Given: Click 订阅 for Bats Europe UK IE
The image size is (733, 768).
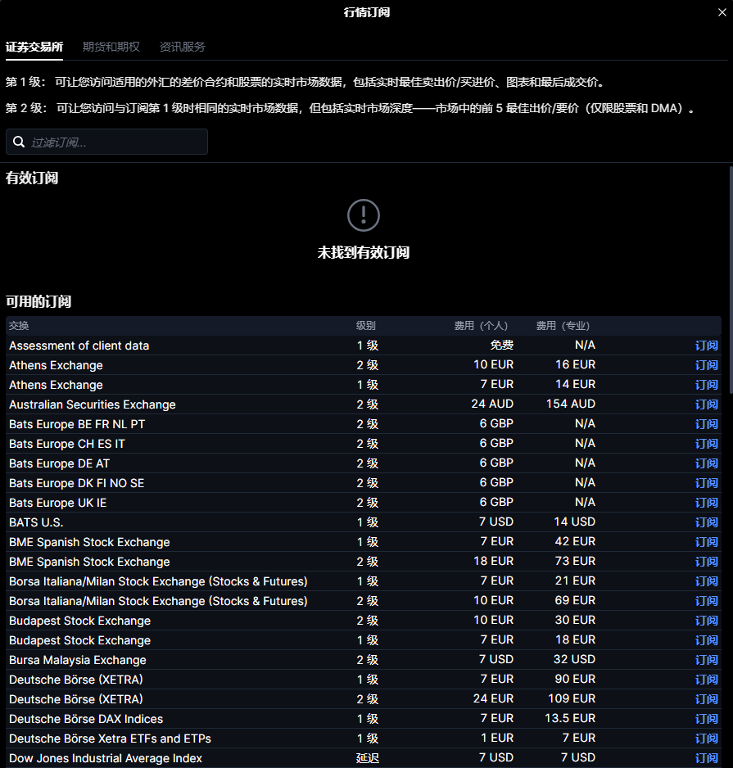Looking at the screenshot, I should [x=707, y=503].
